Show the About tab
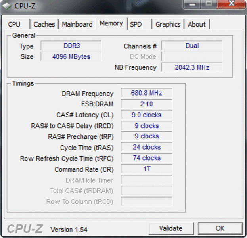Screen dimensions: 247x238 point(197,24)
